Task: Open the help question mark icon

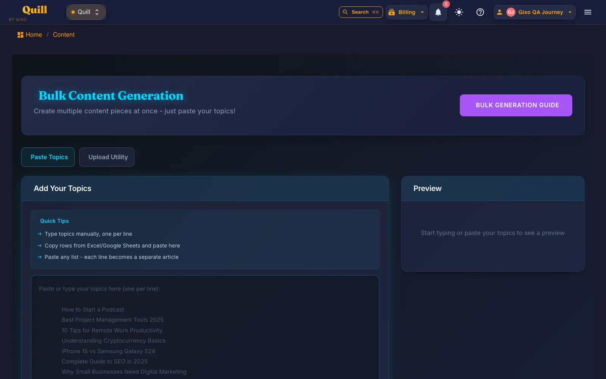Action: tap(480, 12)
